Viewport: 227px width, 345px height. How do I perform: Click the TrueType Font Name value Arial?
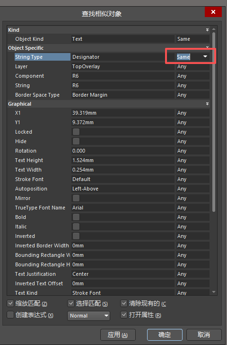point(122,208)
